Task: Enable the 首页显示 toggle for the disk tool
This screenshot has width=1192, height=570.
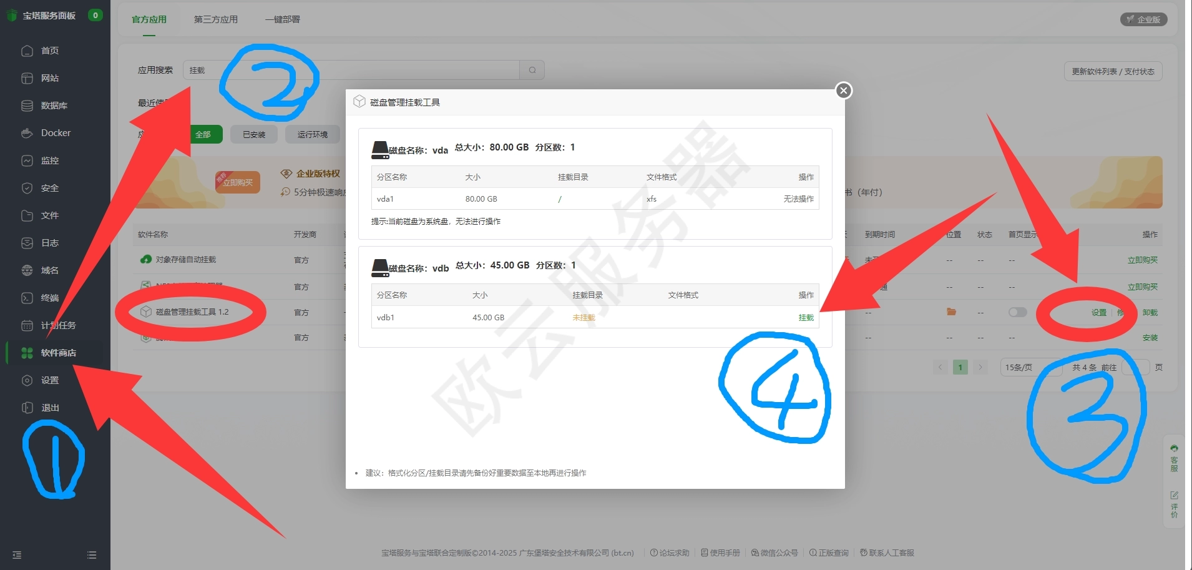Action: tap(1017, 312)
